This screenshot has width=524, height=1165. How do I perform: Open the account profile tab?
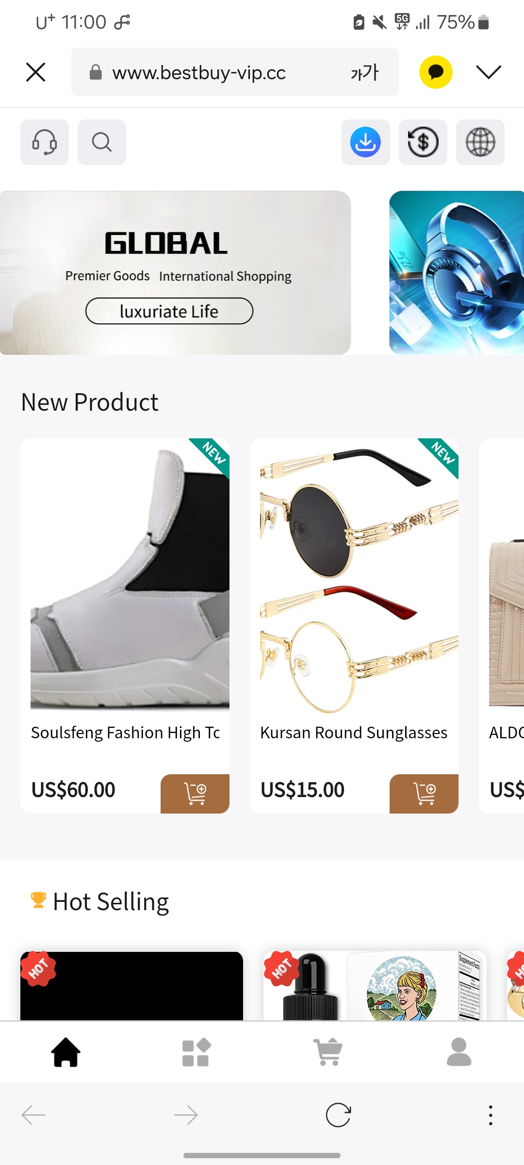pos(459,1052)
